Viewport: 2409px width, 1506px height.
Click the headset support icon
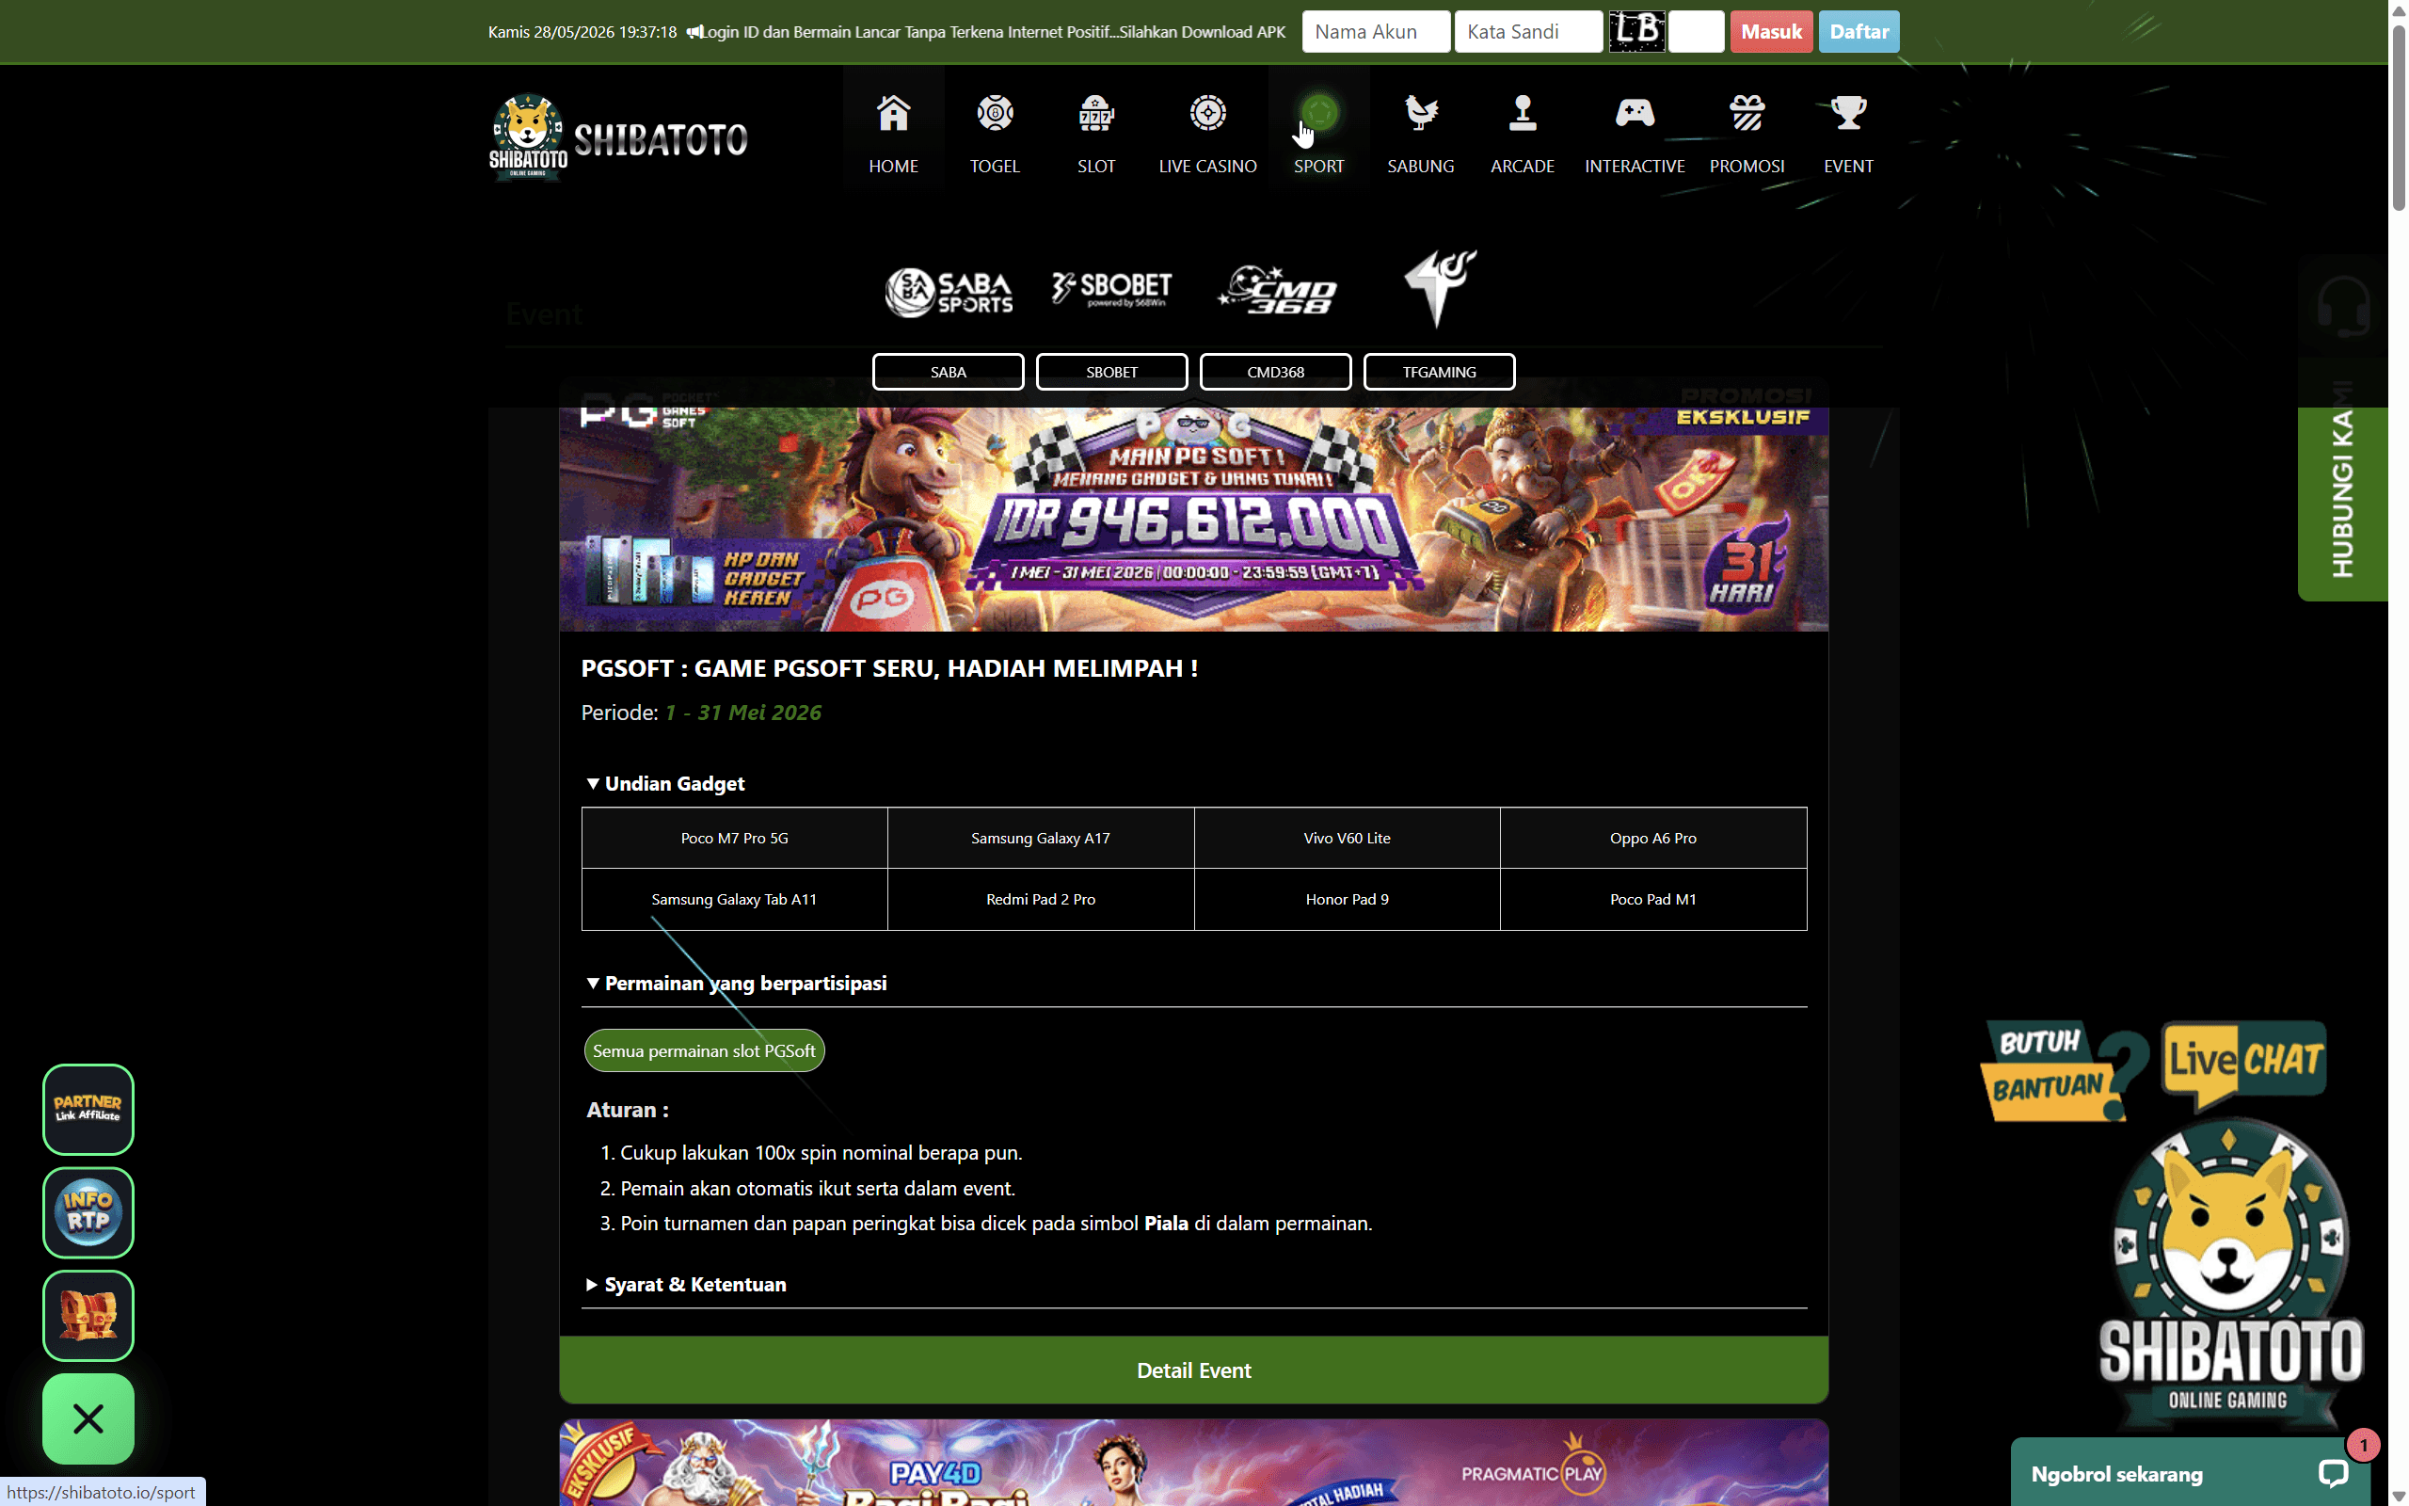tap(2342, 307)
